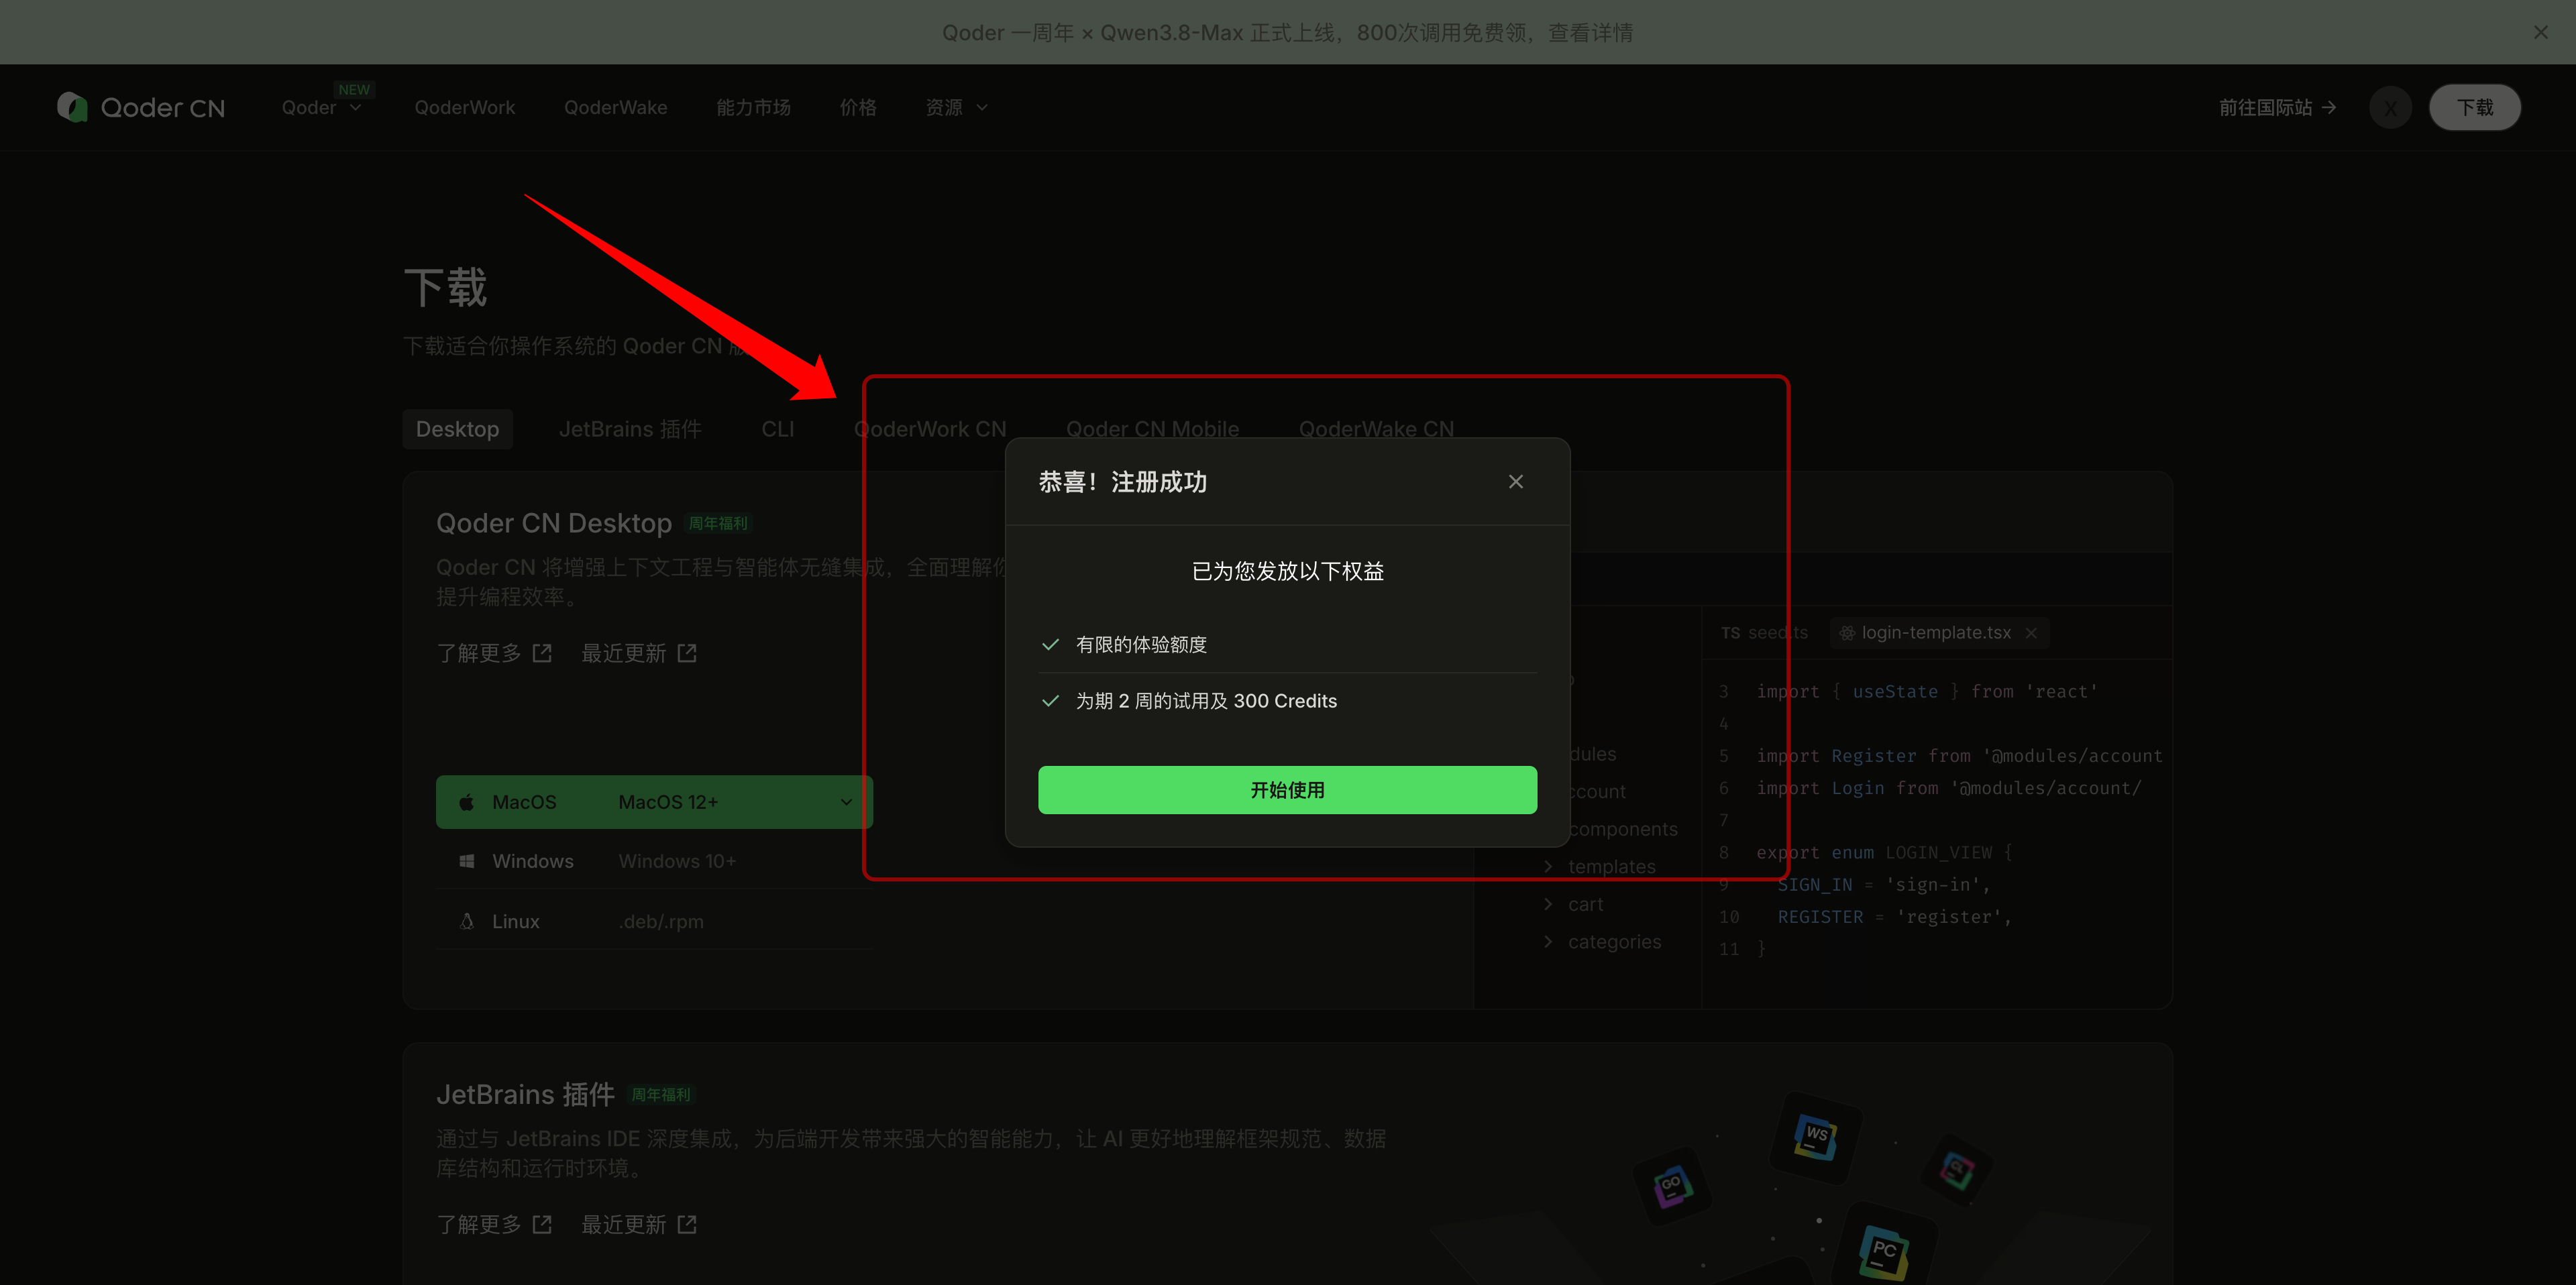Switch to QoderWake CN tab

[1376, 429]
